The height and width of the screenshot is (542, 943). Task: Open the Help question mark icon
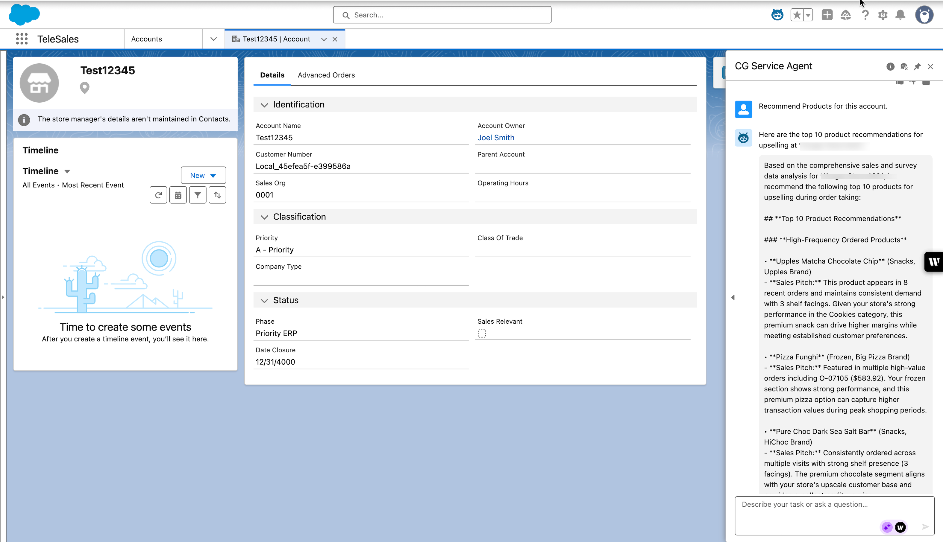(865, 15)
